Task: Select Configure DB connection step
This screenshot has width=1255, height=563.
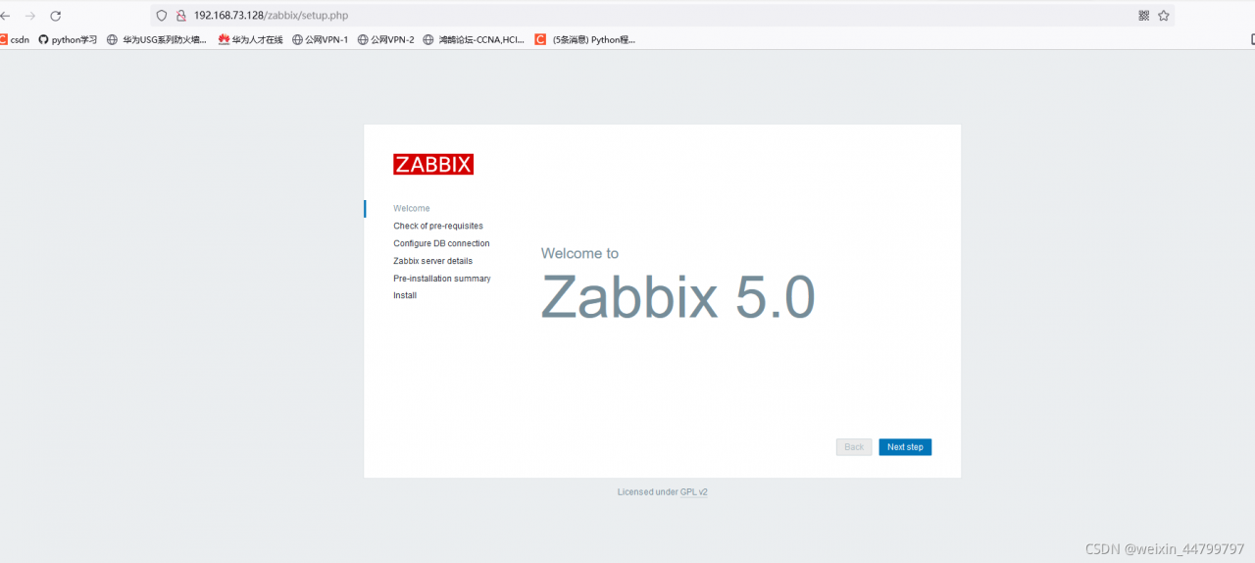Action: (x=441, y=243)
